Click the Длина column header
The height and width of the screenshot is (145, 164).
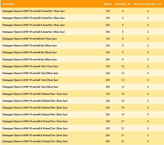tap(108, 4)
